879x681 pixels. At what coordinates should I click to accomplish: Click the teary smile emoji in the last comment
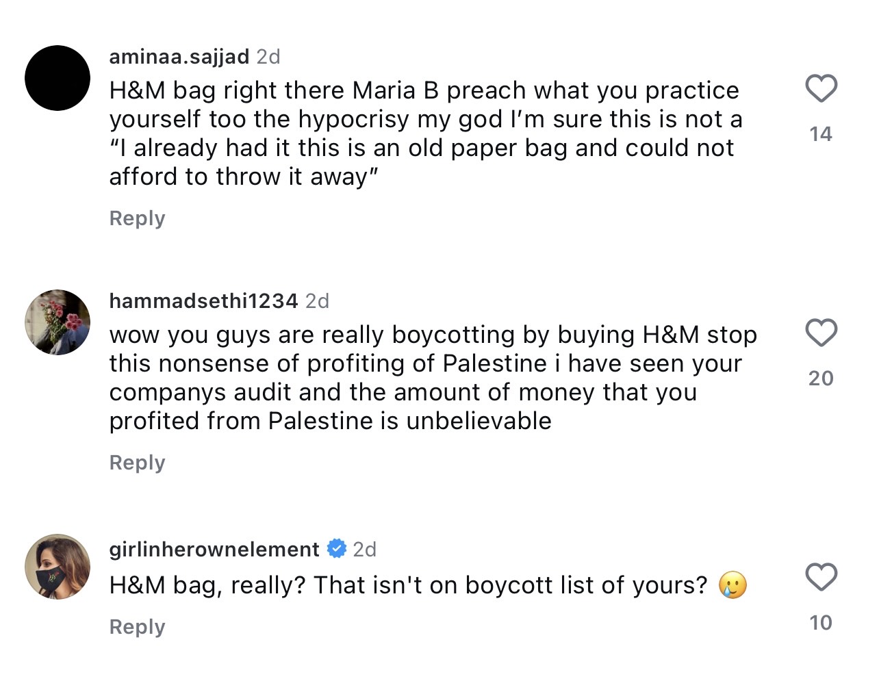click(x=732, y=586)
